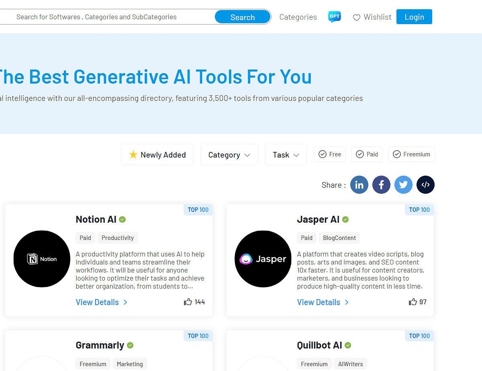
Task: Open the Category filter dropdown
Action: tap(229, 154)
